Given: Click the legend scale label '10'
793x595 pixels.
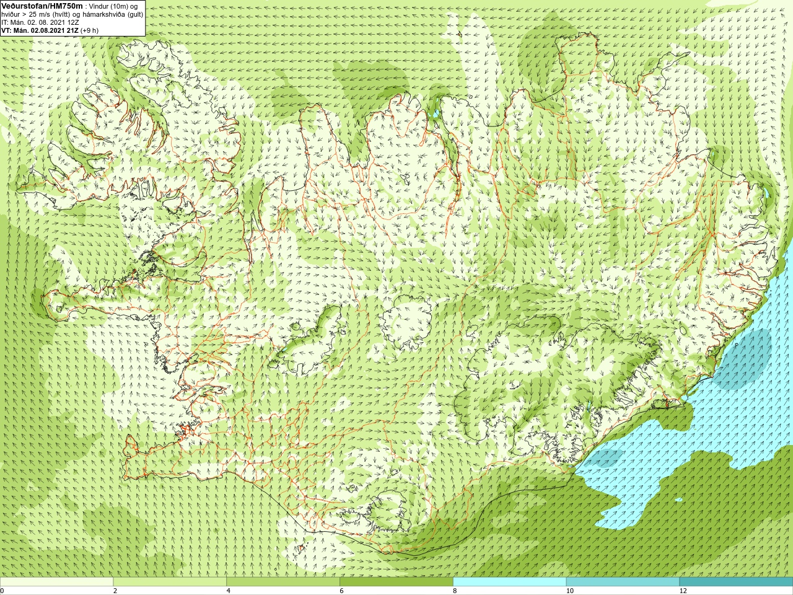Looking at the screenshot, I should [570, 591].
